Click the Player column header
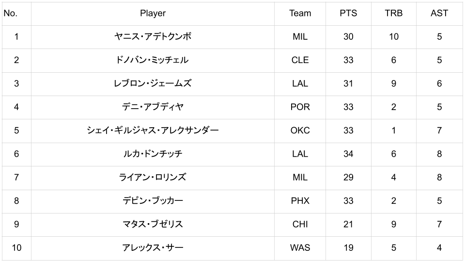This screenshot has width=465, height=262. (x=153, y=14)
